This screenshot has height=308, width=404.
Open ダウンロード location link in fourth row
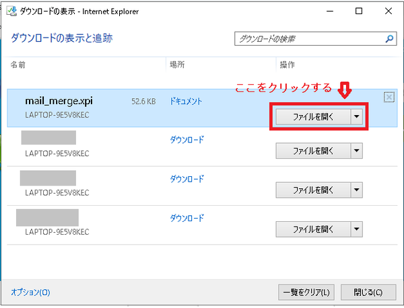tap(187, 218)
